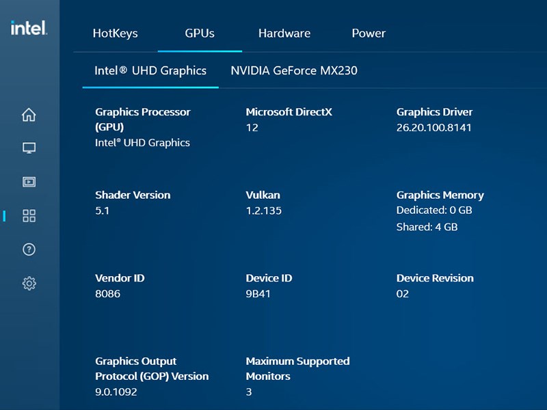
Task: Open Video settings using the play-screen icon
Action: pyautogui.click(x=29, y=182)
